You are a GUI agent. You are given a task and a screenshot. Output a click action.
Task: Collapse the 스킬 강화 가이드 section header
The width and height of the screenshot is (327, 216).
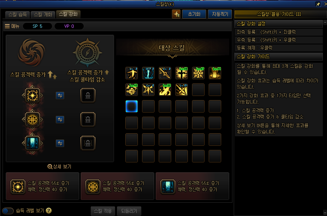click(279, 56)
